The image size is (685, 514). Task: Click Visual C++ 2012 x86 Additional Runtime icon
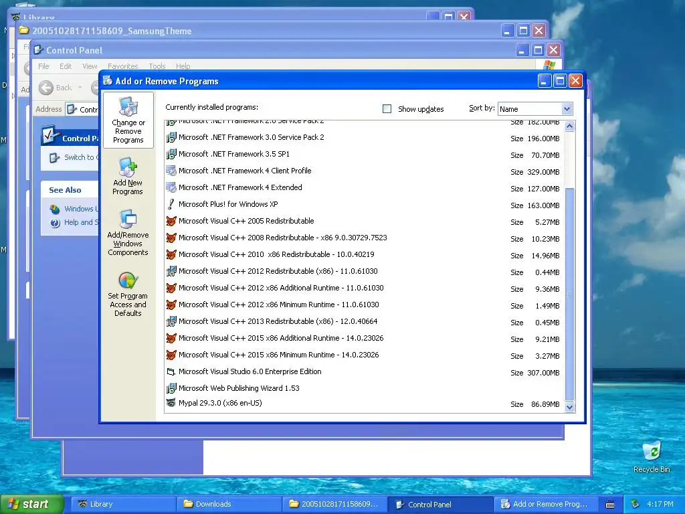pyautogui.click(x=171, y=288)
